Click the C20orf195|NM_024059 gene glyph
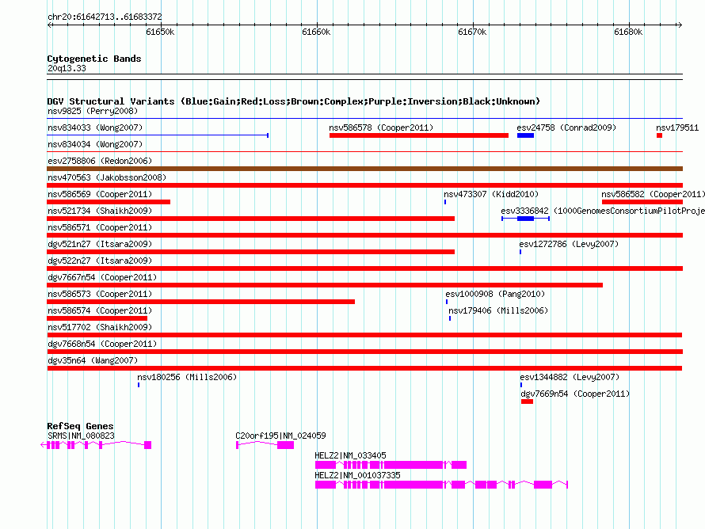Viewport: 705px width, 529px height. pyautogui.click(x=265, y=445)
